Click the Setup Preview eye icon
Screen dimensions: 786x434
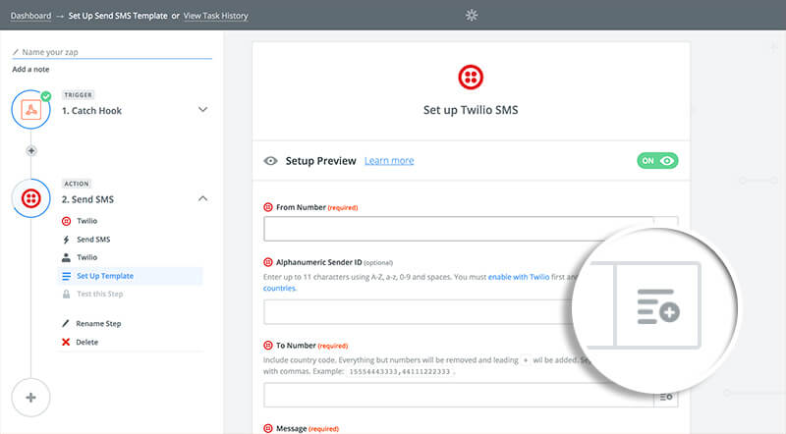[271, 161]
